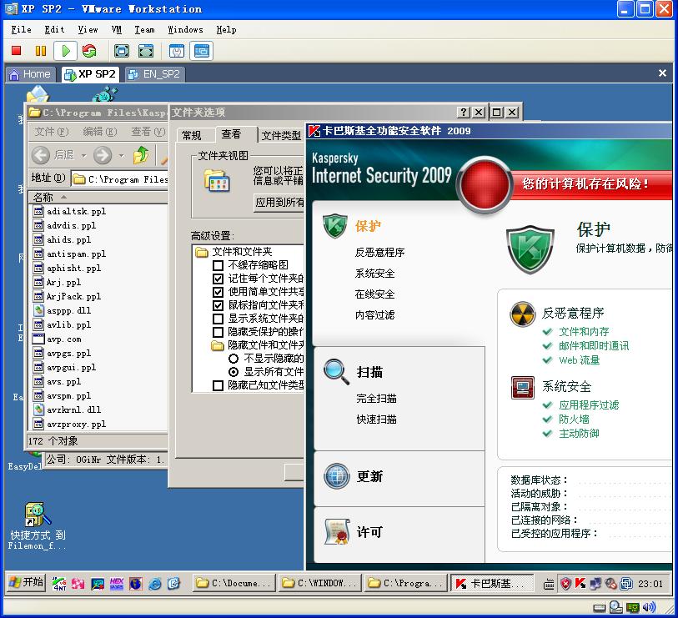678x618 pixels.
Task: Click the HEX editor icon in quick launch
Action: pos(117,584)
